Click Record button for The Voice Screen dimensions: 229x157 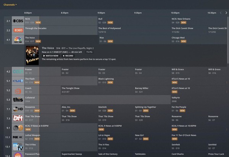tap(68, 56)
